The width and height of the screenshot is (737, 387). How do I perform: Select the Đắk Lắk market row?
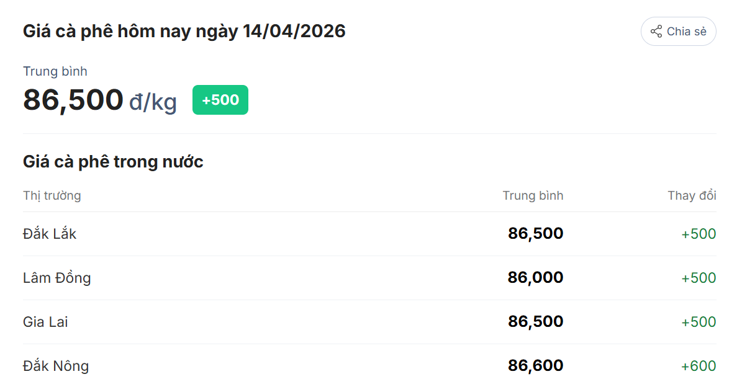[50, 234]
